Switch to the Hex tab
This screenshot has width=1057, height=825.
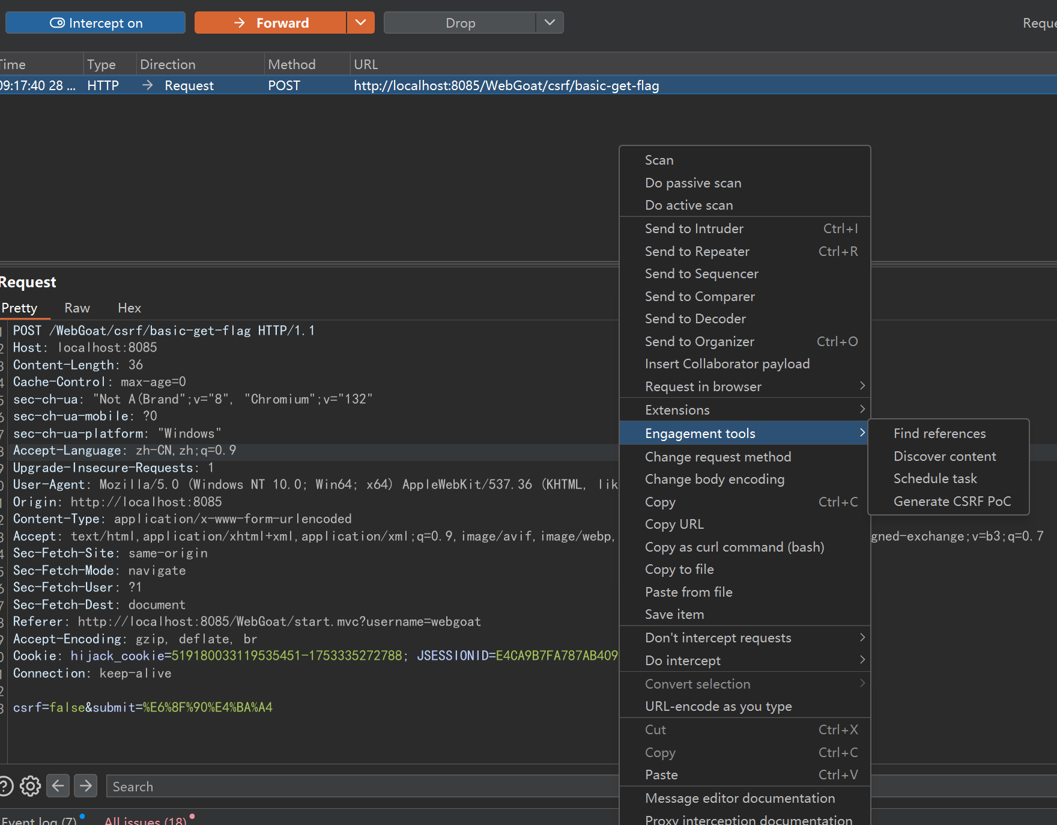[130, 308]
